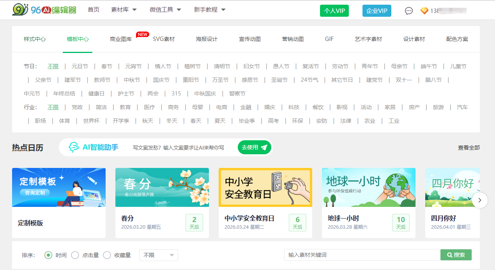Switch to the 海报设计 tab
Screen dimensions: 495x270
point(207,39)
